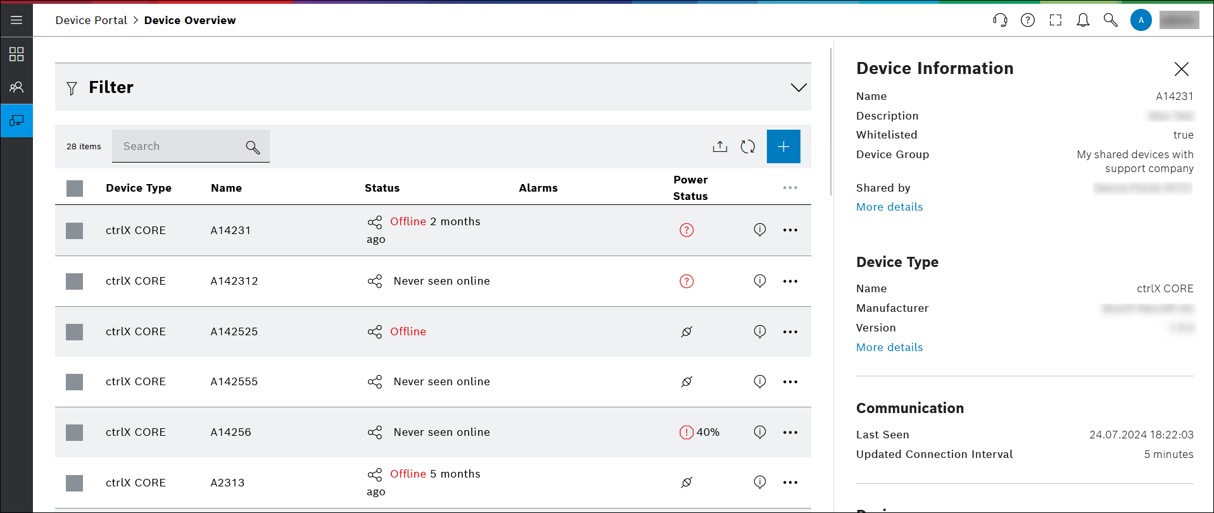Click the export devices icon
The height and width of the screenshot is (513, 1214).
720,147
